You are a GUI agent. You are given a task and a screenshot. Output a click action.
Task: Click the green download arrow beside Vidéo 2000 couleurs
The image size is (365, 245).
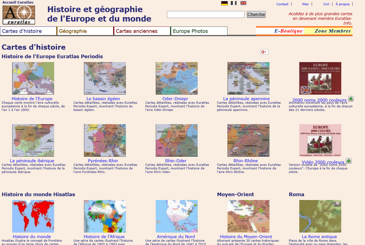coord(349,161)
